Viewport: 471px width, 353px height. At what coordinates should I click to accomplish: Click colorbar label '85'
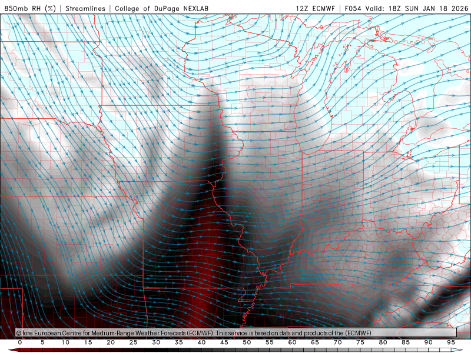pos(406,342)
